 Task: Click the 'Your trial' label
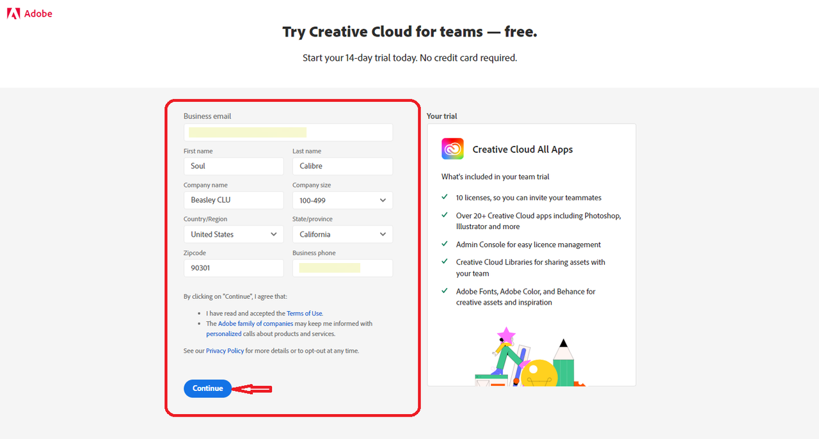[442, 116]
